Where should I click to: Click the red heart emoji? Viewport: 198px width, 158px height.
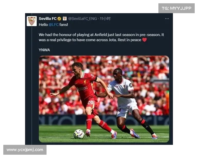pyautogui.click(x=145, y=40)
